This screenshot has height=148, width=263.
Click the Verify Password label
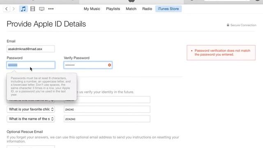76,58
